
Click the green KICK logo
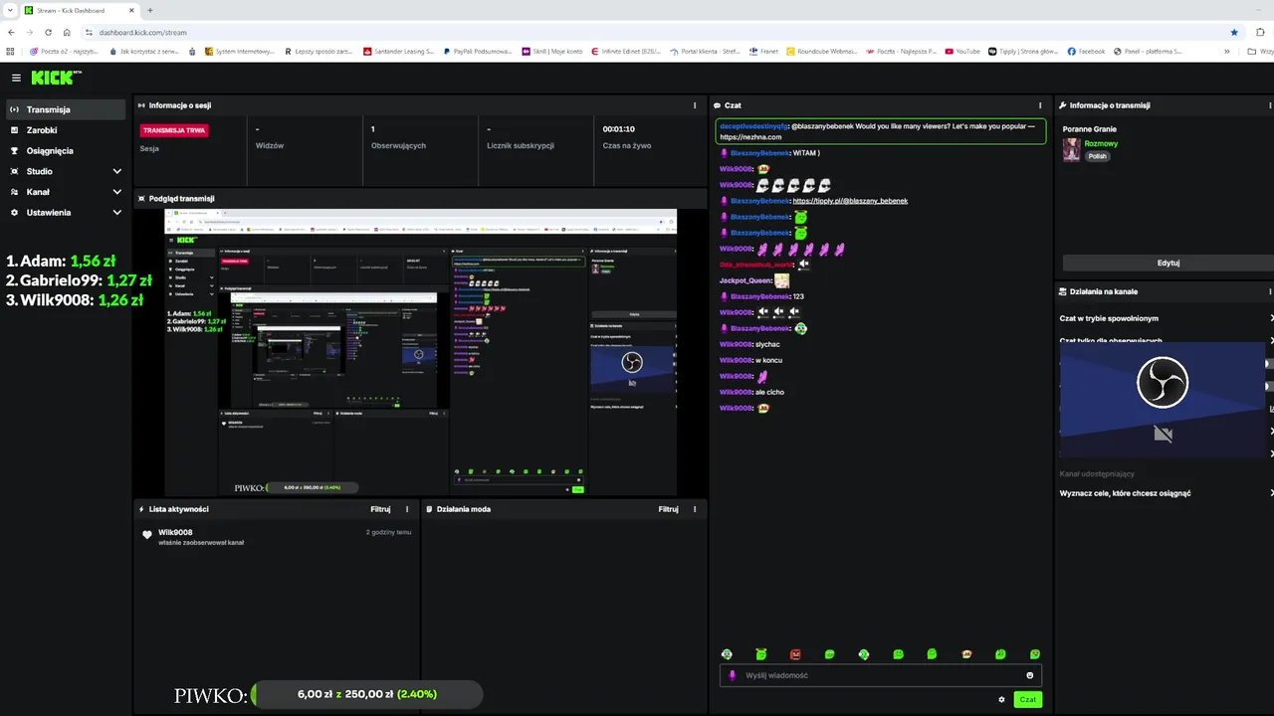click(51, 78)
